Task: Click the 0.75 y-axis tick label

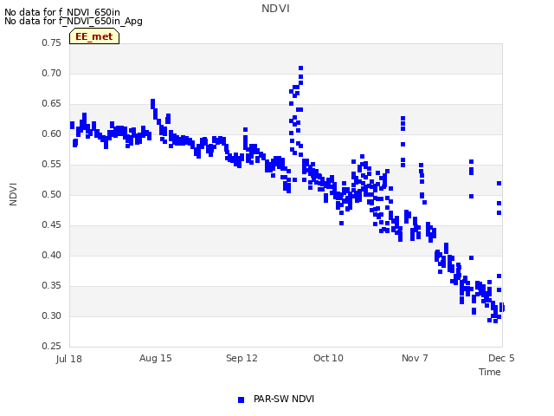Action: pos(52,42)
